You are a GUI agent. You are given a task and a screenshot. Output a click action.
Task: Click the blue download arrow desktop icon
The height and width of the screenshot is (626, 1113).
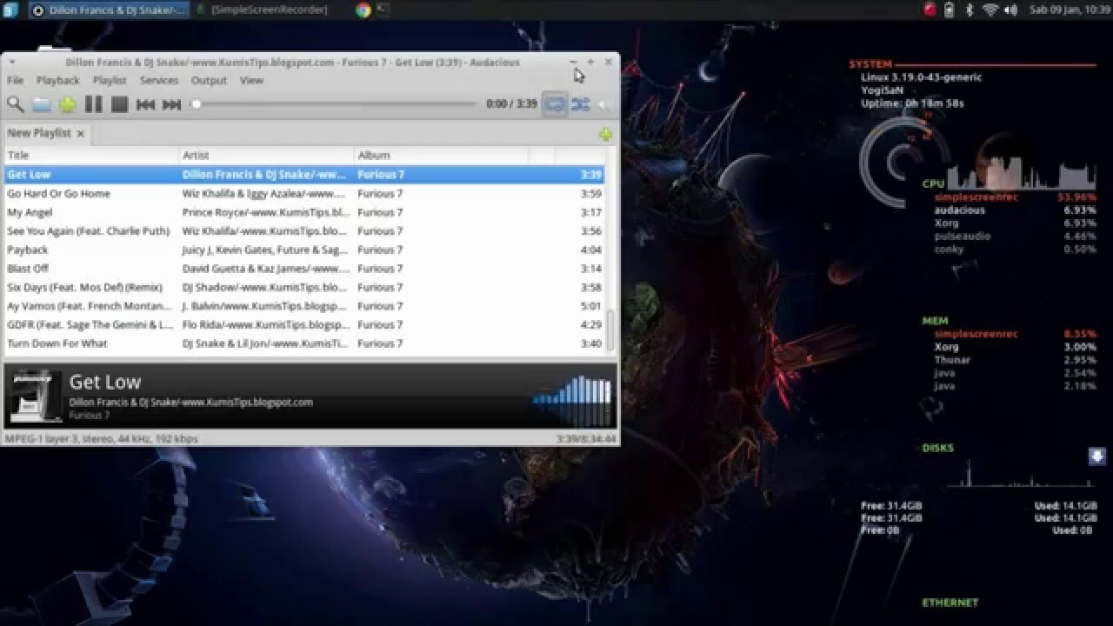(x=1097, y=456)
